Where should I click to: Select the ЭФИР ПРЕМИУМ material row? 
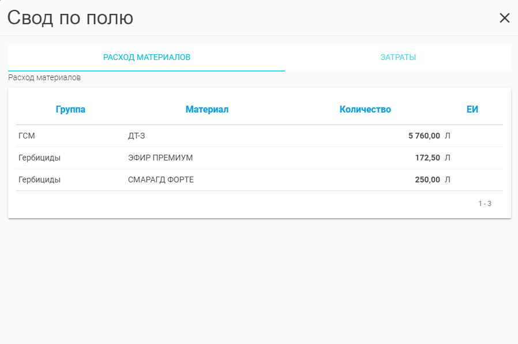(x=160, y=158)
